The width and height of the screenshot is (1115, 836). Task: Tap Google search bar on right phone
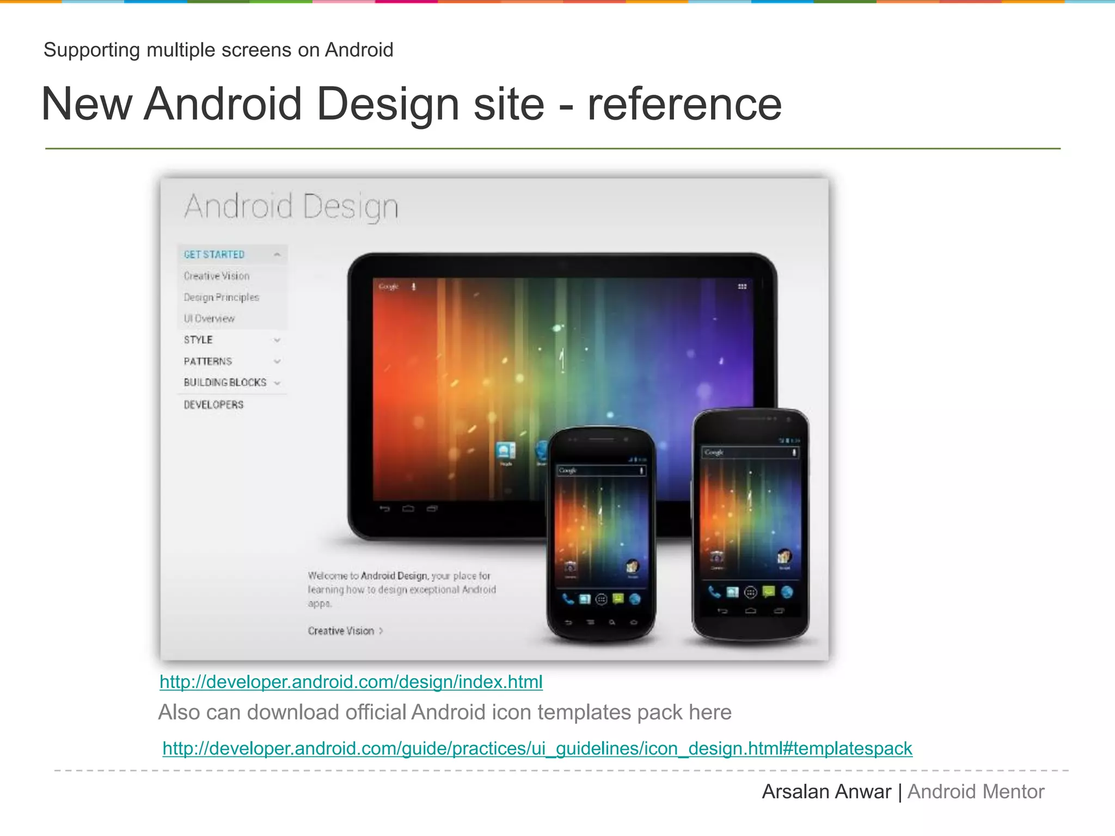(750, 452)
